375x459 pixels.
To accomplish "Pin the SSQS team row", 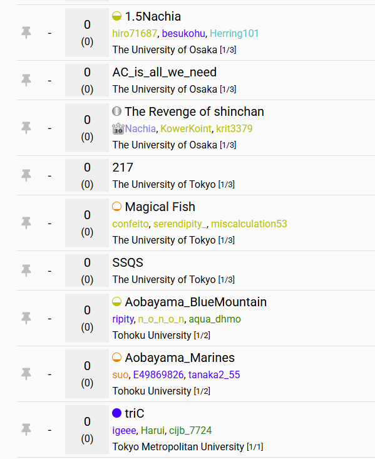I will point(26,271).
